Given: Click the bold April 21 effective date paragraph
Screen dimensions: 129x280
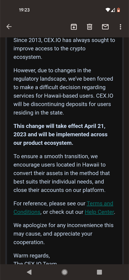Looking at the screenshot, I should [x=61, y=135].
